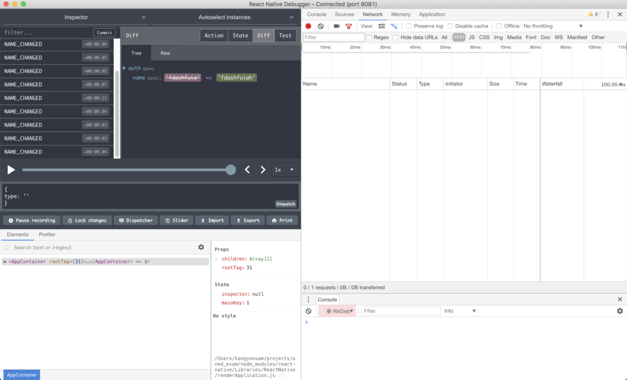627x380 pixels.
Task: Expand the children Array[2] prop
Action: pyautogui.click(x=217, y=259)
